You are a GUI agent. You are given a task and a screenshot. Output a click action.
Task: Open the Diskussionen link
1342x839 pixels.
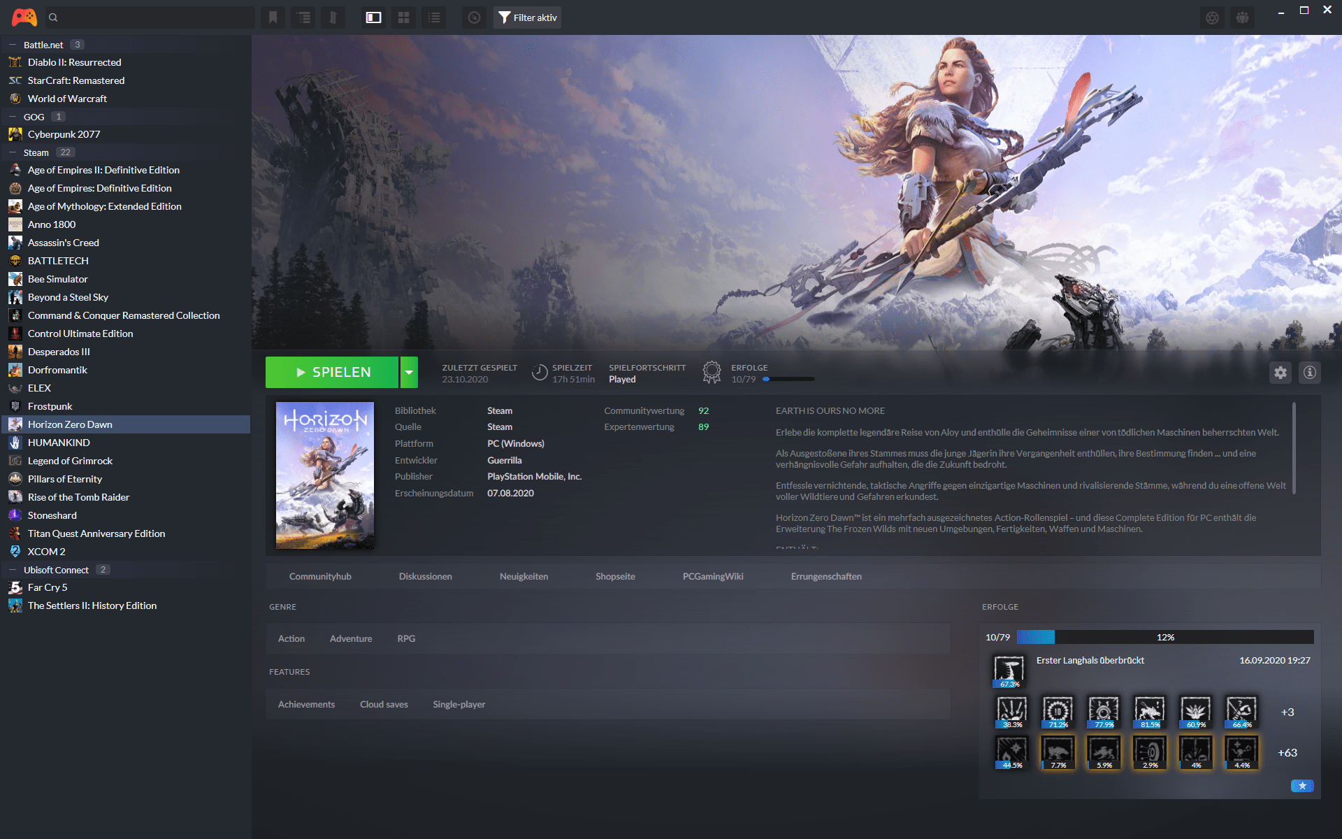tap(425, 576)
